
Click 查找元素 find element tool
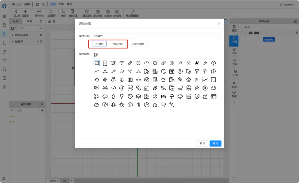point(73,13)
